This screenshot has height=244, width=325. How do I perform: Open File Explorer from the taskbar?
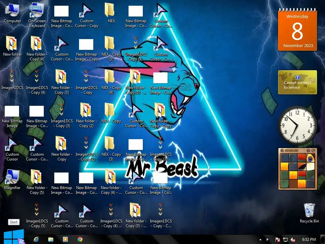(51, 239)
